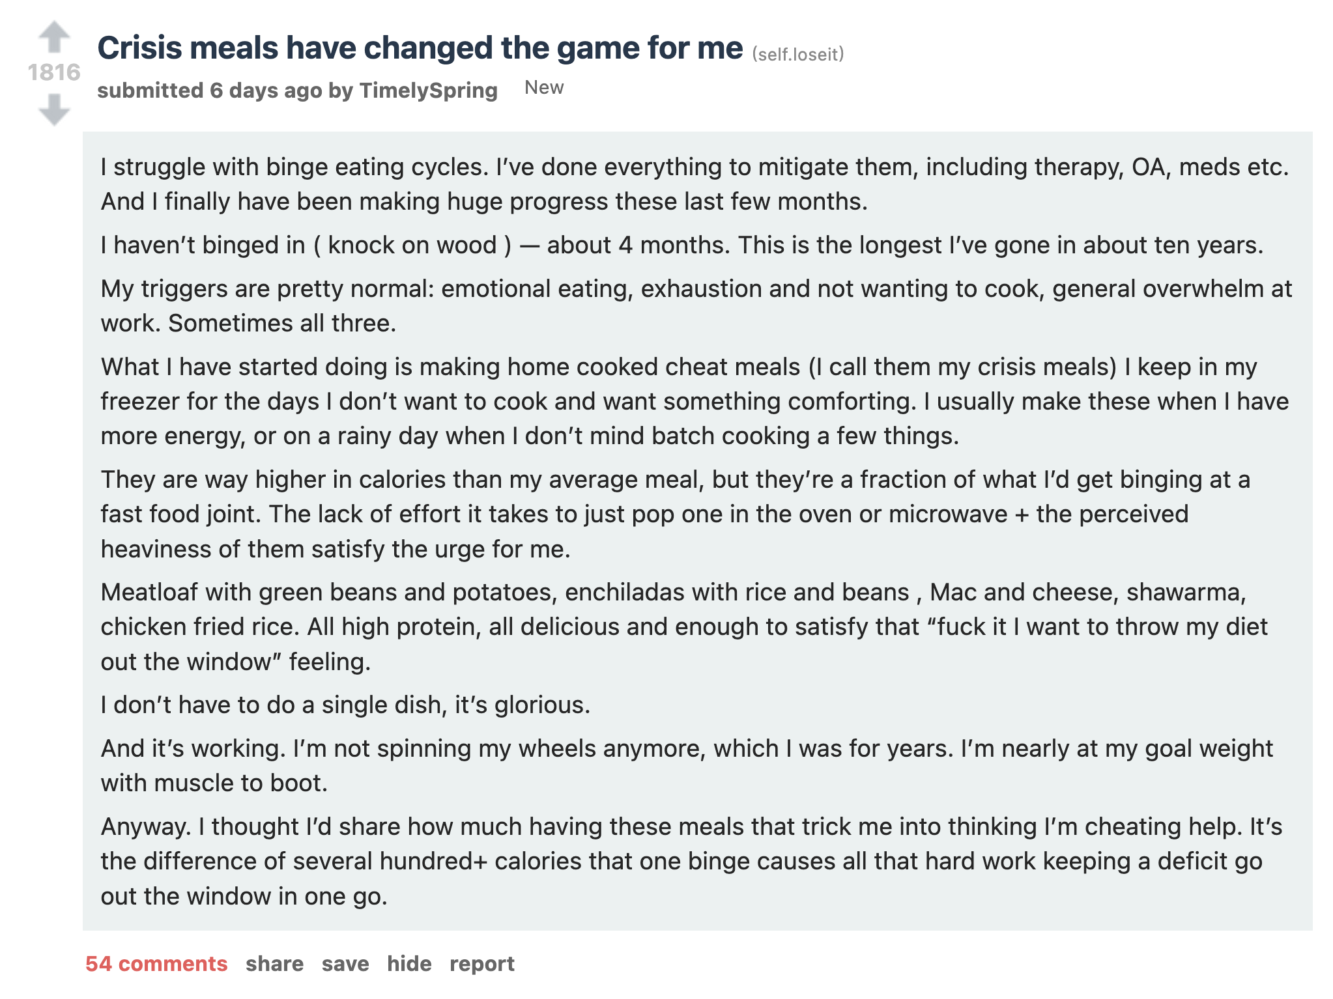Click the 1816 vote score
Image resolution: width=1333 pixels, height=999 pixels.
point(53,72)
